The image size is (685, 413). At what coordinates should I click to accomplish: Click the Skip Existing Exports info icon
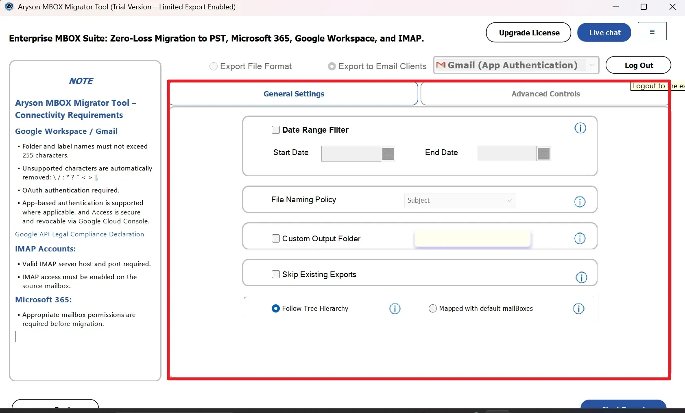(581, 278)
